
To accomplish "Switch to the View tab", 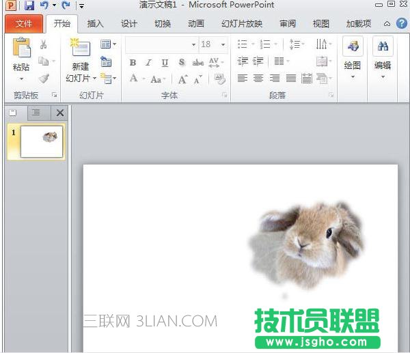I will (321, 24).
